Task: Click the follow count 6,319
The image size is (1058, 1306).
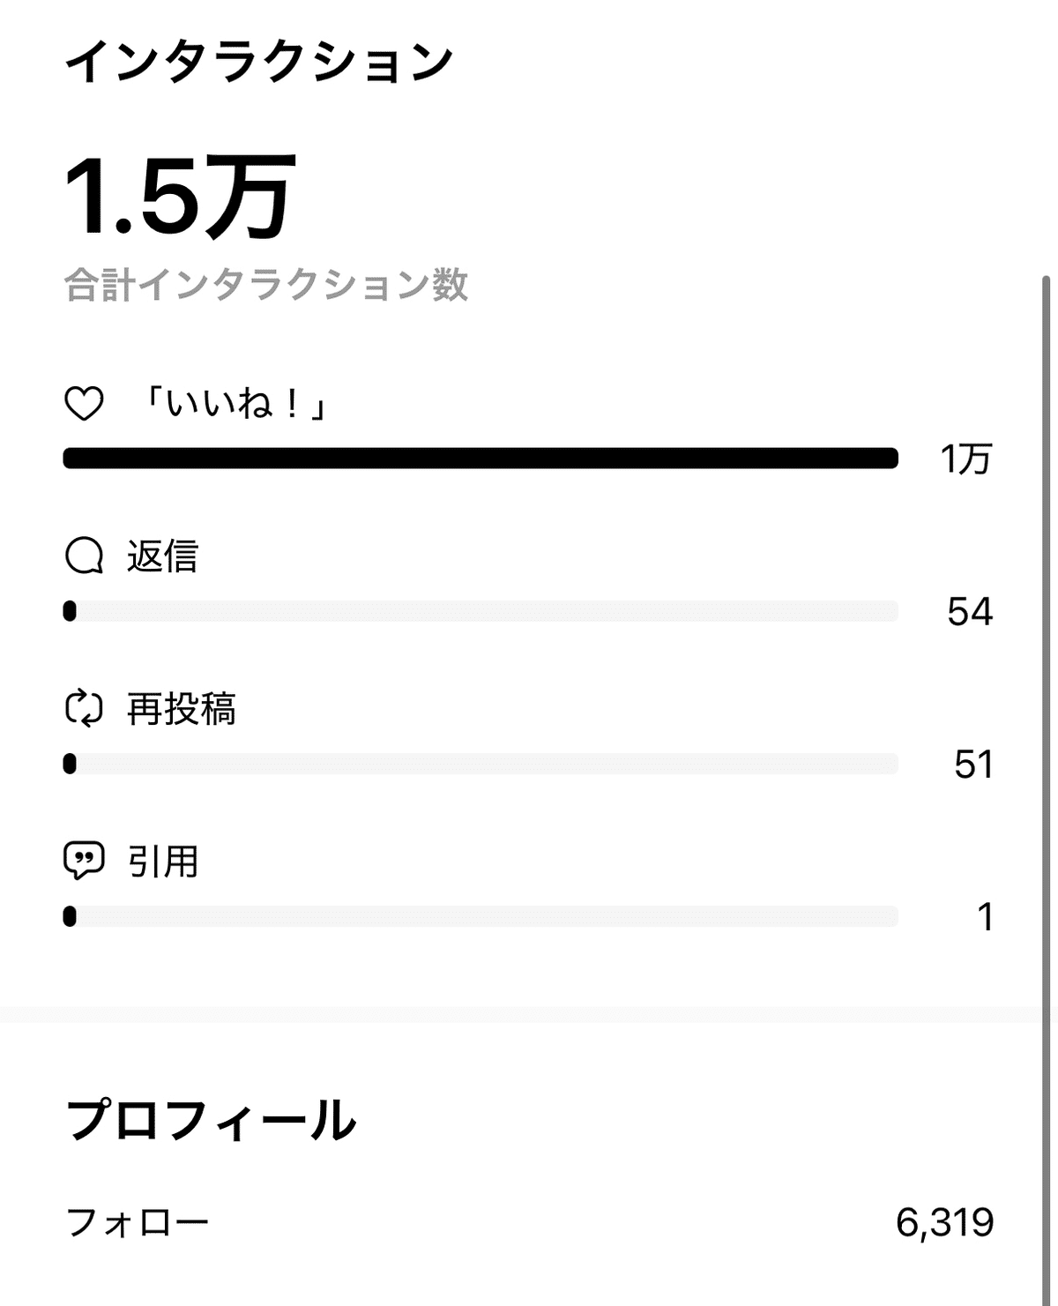Action: pos(945,1222)
